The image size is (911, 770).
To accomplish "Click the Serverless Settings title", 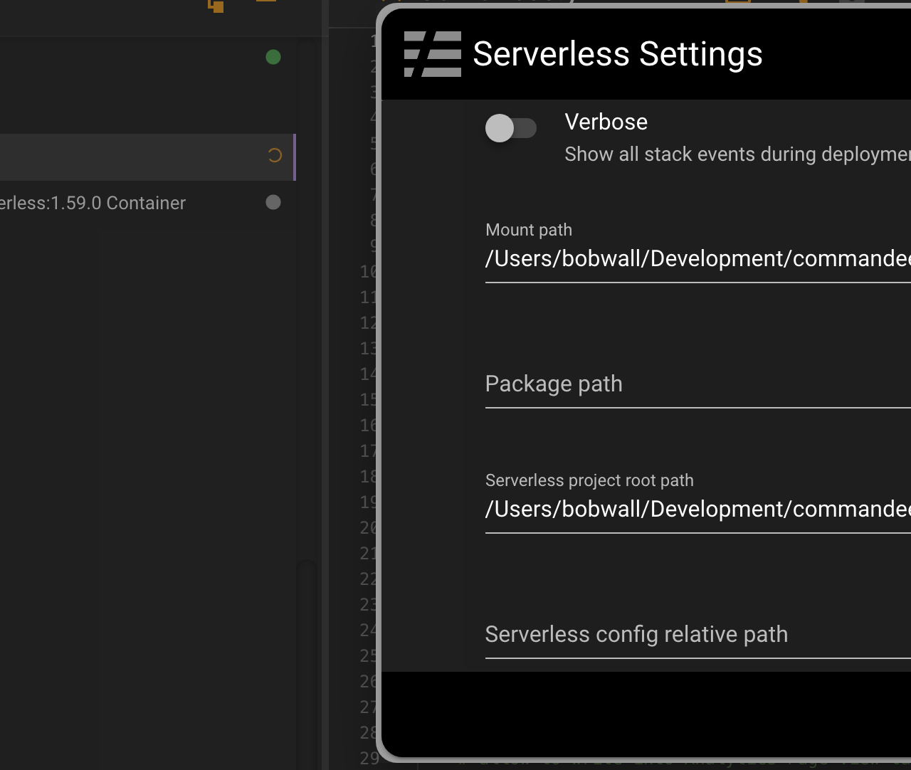I will [618, 54].
